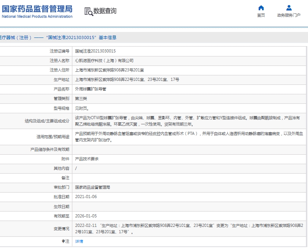
Task: Select the 管理类别 label
Action: pyautogui.click(x=61, y=98)
